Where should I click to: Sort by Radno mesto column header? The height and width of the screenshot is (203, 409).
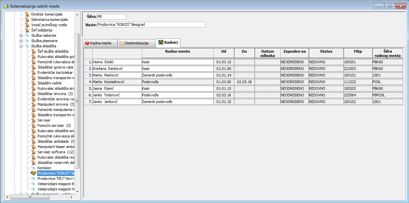pos(177,53)
